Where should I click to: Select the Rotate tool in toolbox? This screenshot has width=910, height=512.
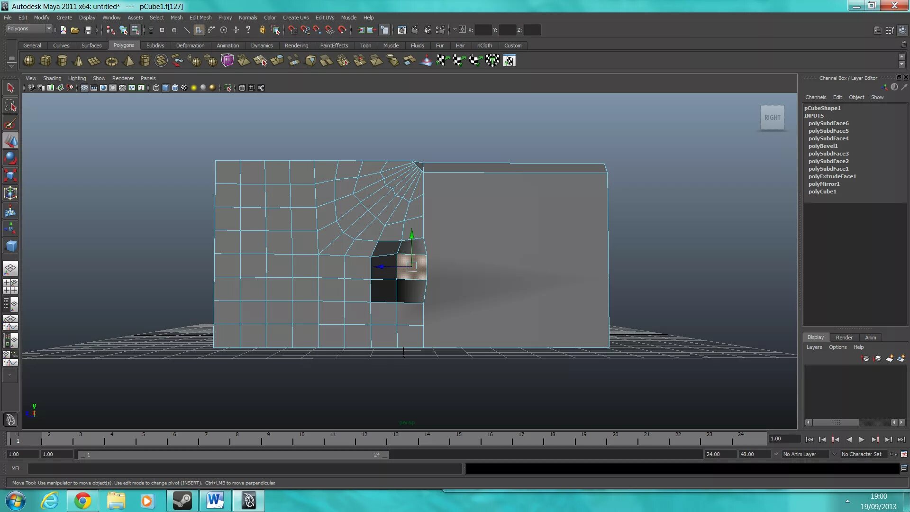coord(10,158)
